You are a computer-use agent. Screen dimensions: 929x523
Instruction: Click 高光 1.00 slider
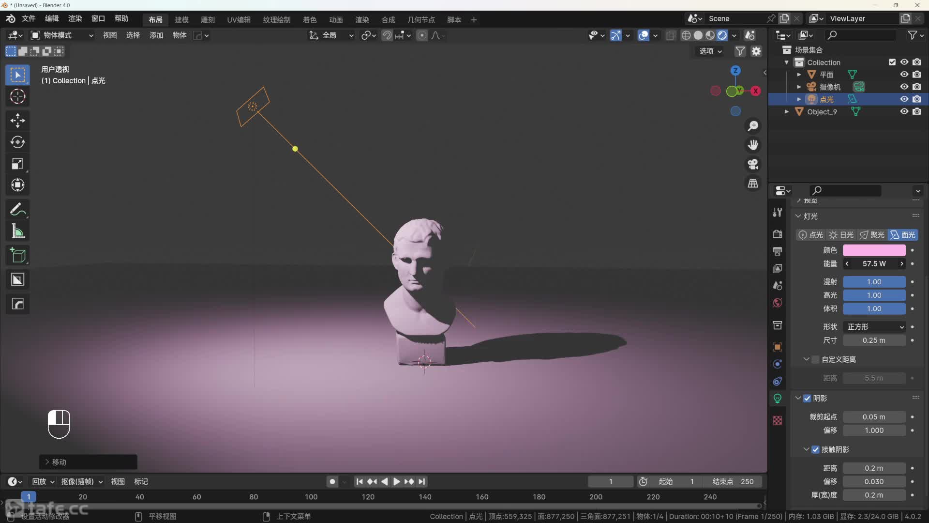(x=874, y=295)
